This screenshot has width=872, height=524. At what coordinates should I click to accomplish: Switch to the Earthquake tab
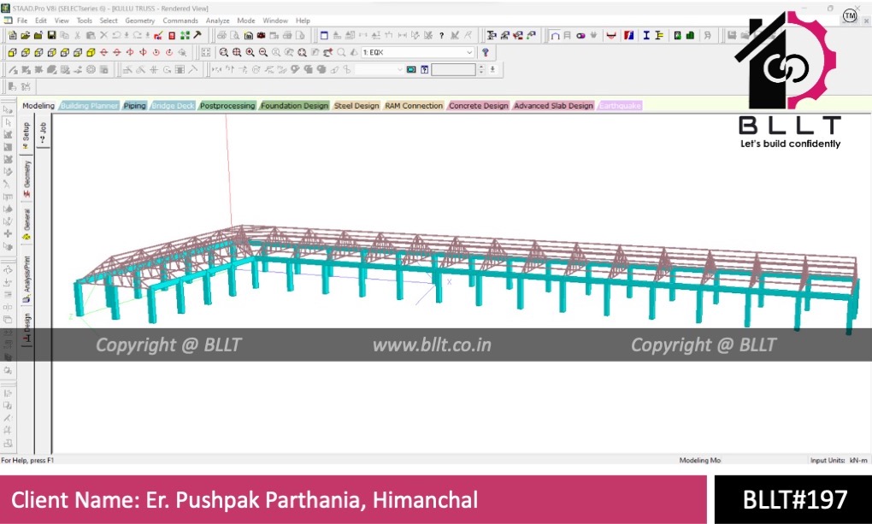coord(620,106)
